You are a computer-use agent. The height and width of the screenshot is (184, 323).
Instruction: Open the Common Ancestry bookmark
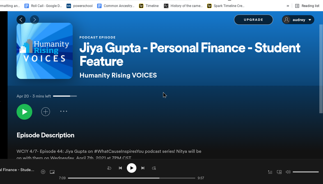(116, 6)
